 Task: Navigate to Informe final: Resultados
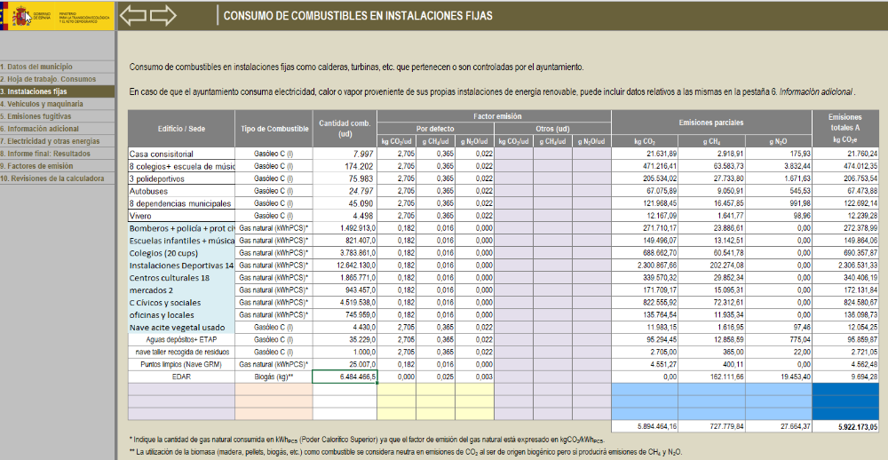coord(46,154)
